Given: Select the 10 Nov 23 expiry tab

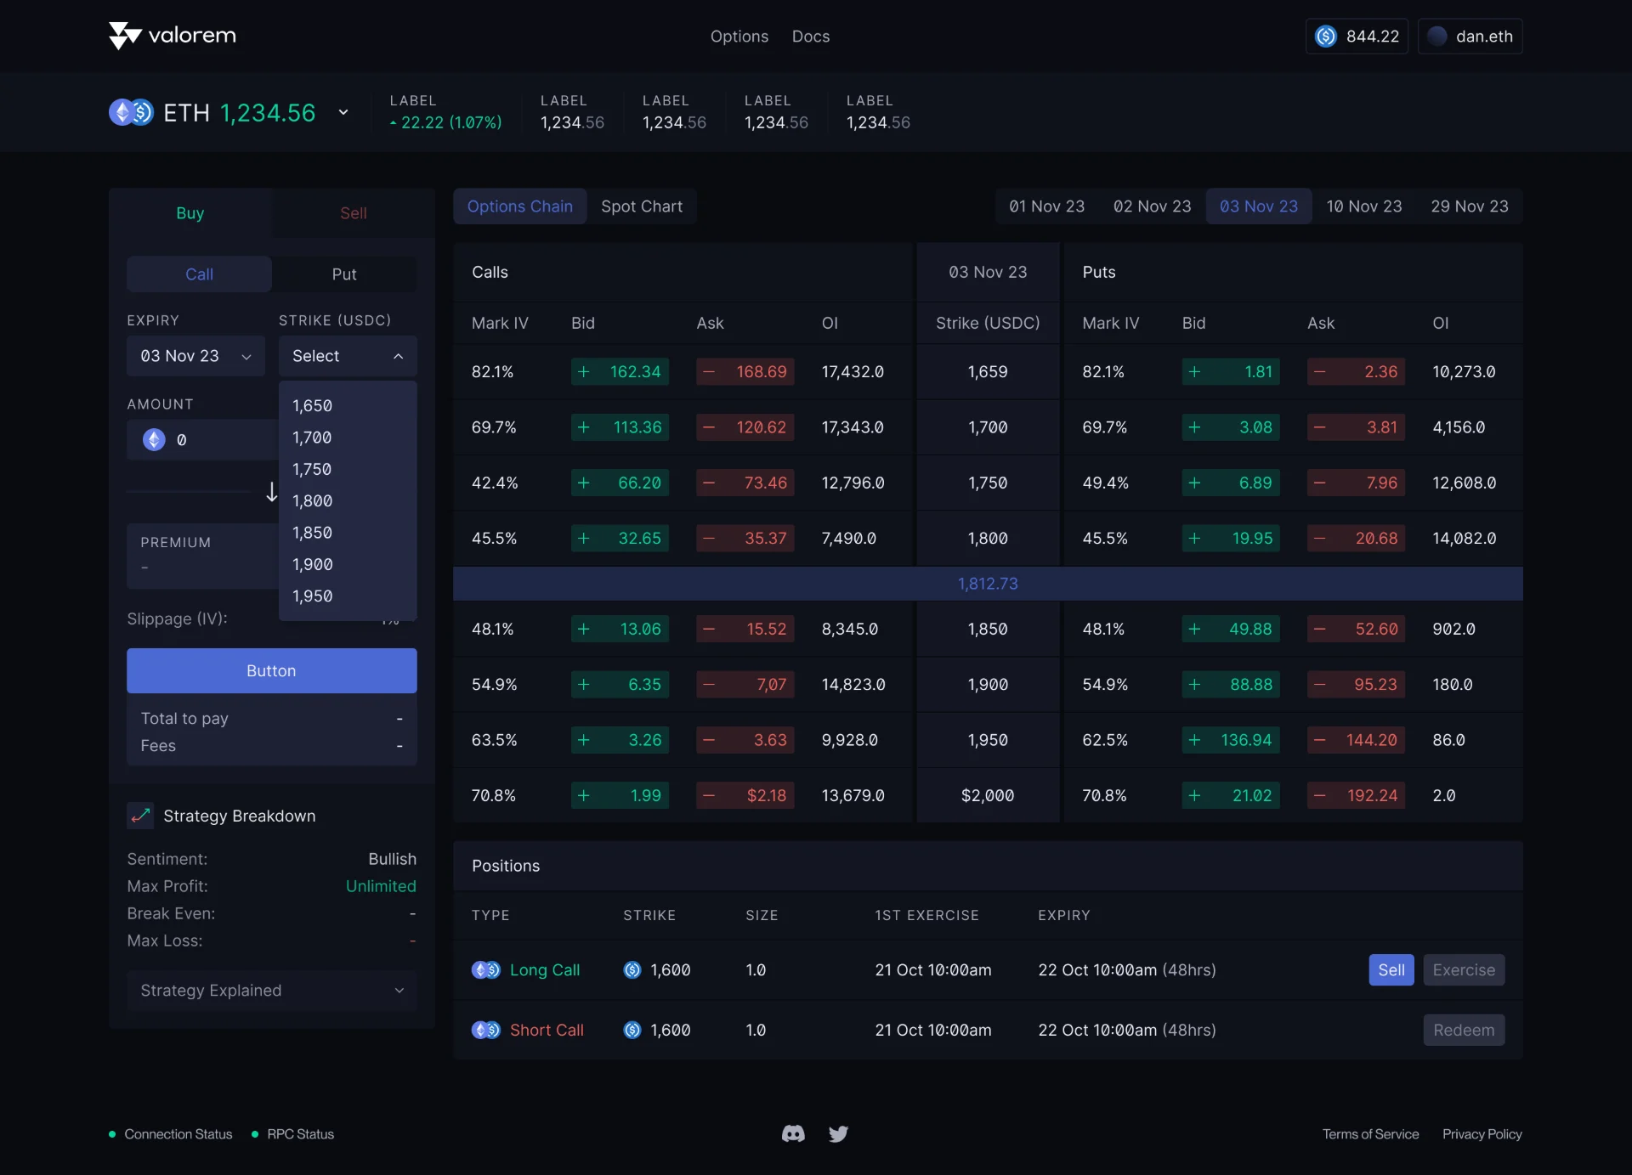Looking at the screenshot, I should click(1364, 206).
